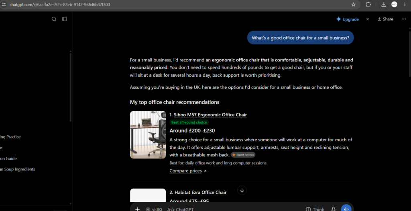This screenshot has width=411, height=211.
Task: Click the Sihoo M57 chair product image
Action: 148,135
